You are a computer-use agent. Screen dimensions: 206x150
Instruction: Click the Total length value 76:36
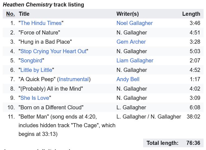193,143
